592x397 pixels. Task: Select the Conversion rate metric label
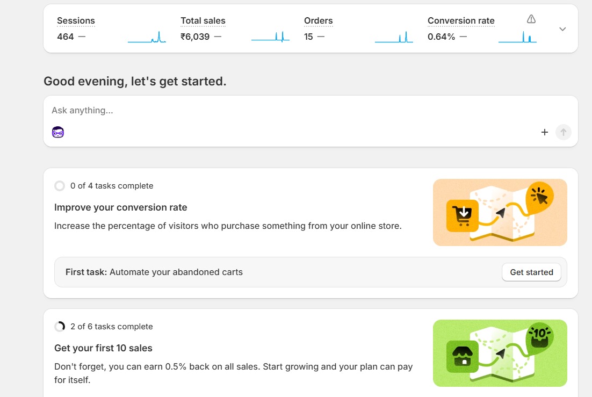(x=461, y=21)
